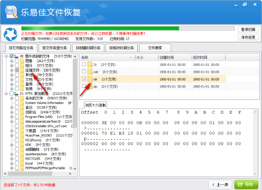The width and height of the screenshot is (262, 190).
Task: Switch to 按文件类型分类 tab
Action: pyautogui.click(x=55, y=48)
